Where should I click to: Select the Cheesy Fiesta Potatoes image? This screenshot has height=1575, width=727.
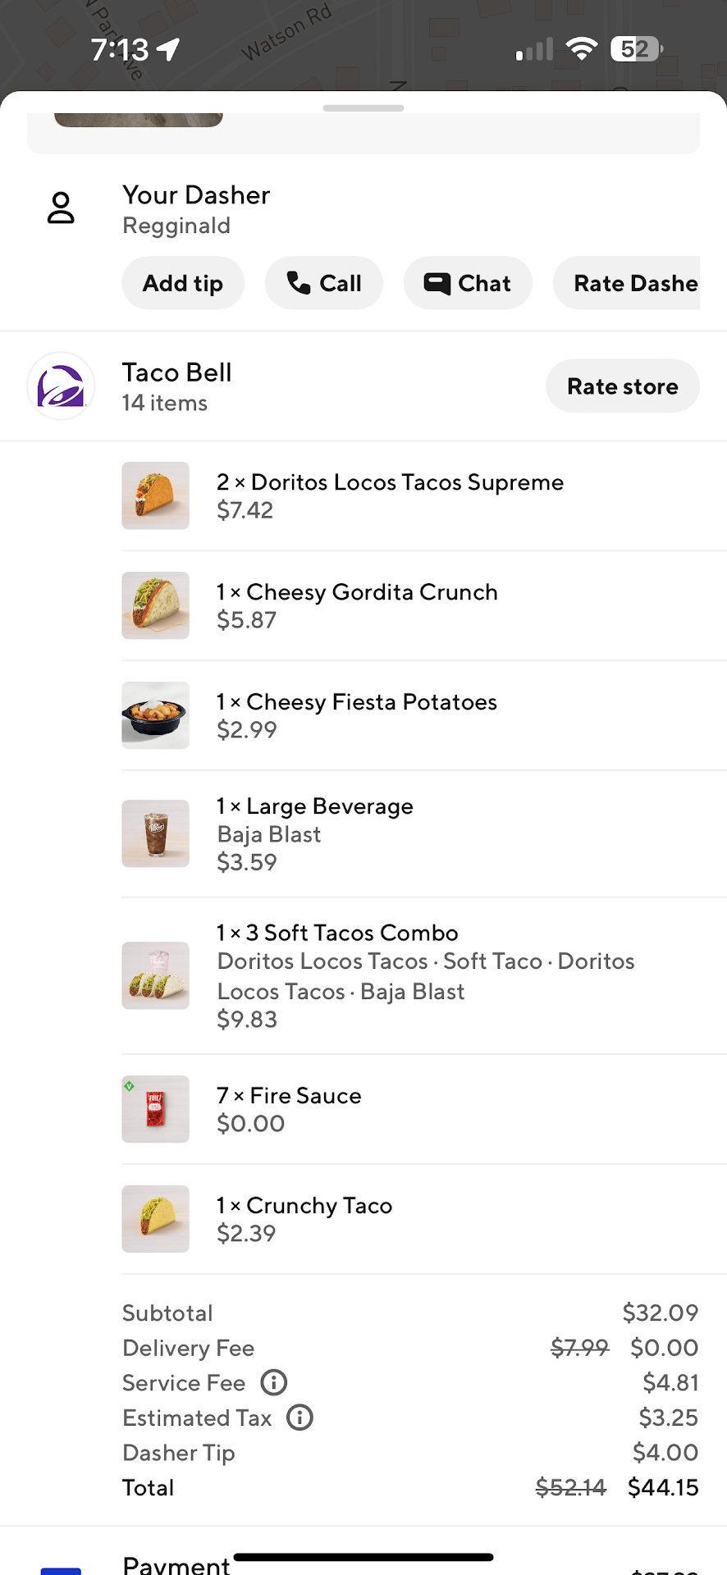(x=156, y=715)
